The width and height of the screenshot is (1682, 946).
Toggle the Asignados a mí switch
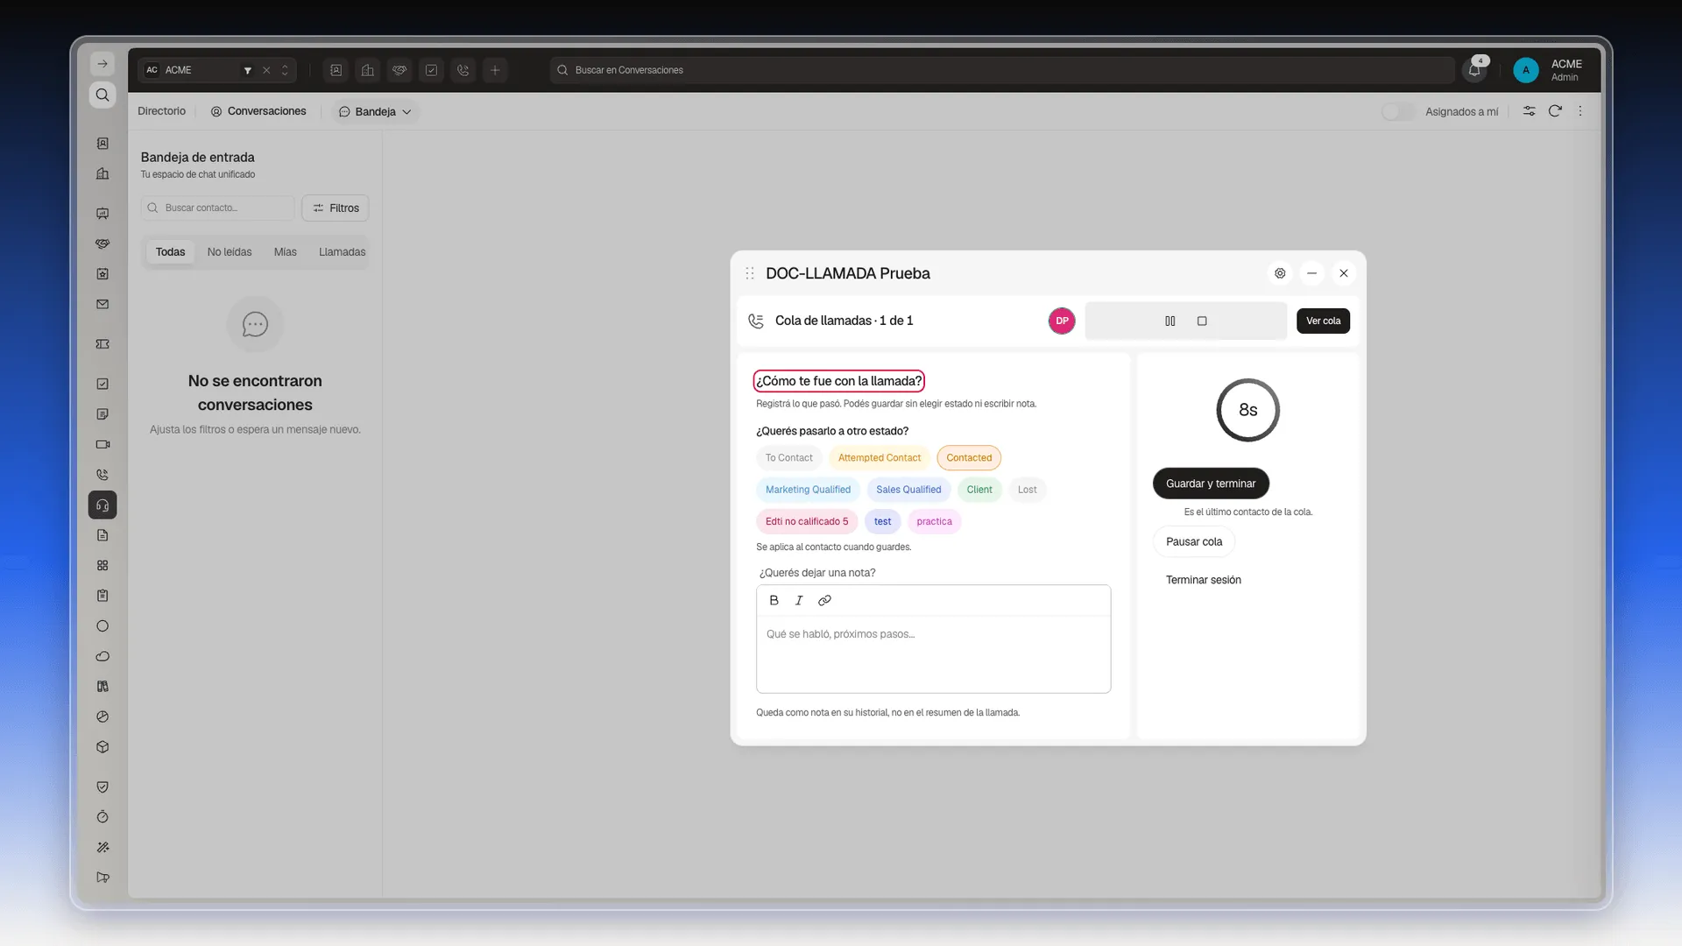point(1398,112)
